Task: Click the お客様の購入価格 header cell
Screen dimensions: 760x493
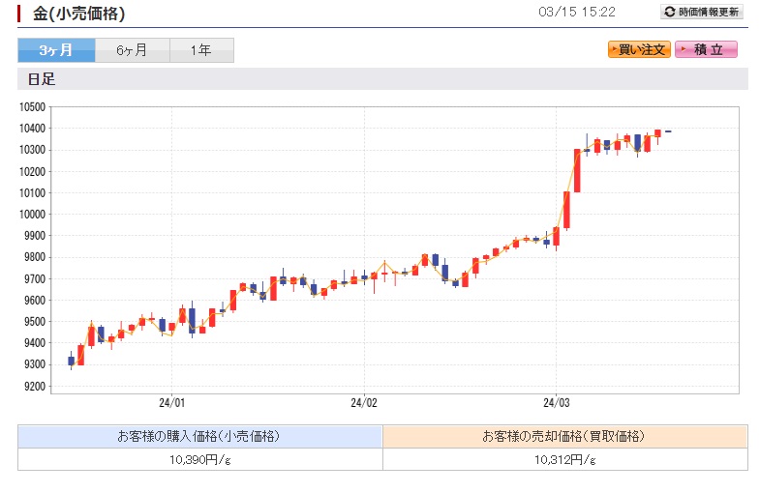Action: (x=200, y=436)
